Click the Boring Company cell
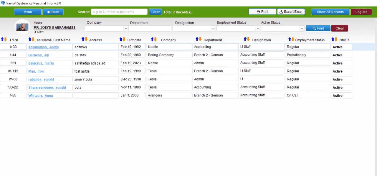 [x=169, y=55]
